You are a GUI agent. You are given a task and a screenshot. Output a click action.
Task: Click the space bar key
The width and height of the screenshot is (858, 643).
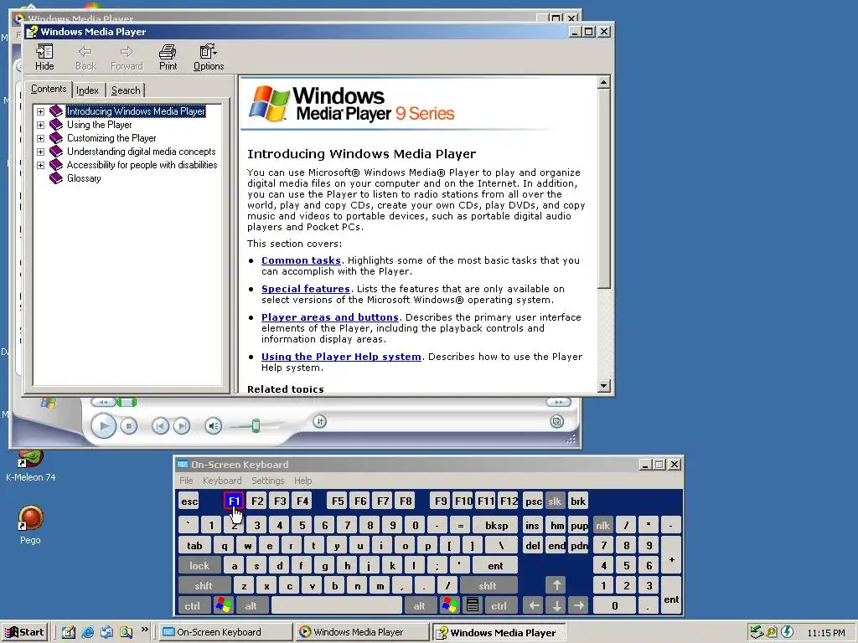[336, 606]
